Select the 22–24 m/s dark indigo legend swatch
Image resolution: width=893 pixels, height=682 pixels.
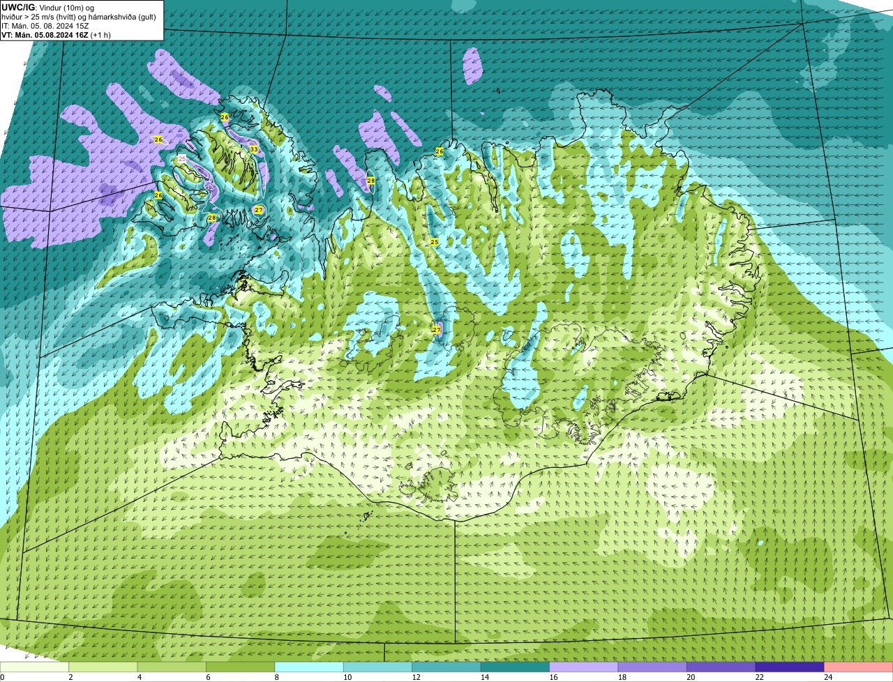click(x=790, y=667)
